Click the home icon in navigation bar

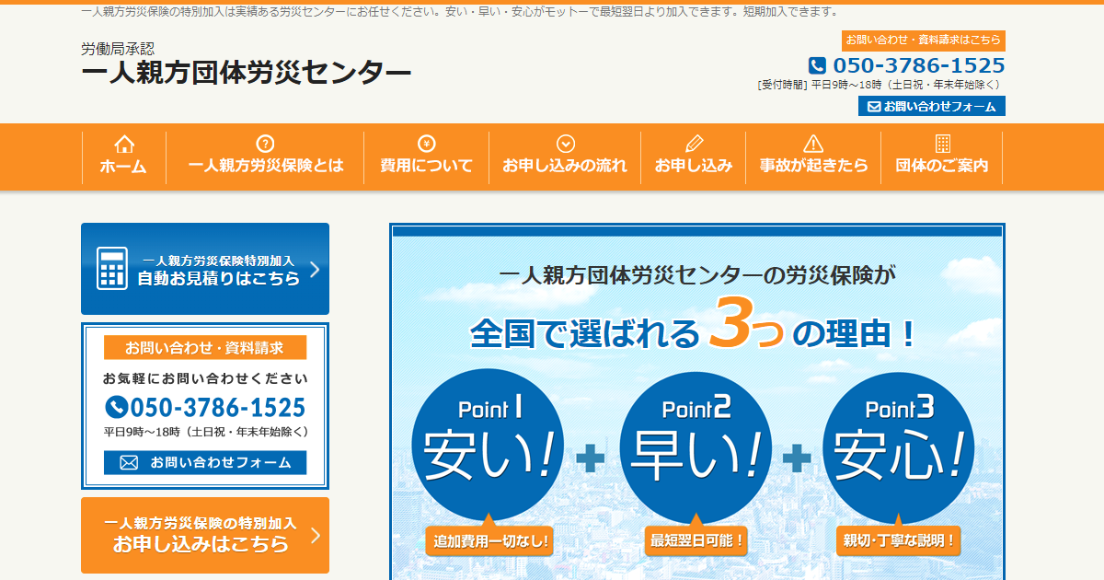(123, 144)
